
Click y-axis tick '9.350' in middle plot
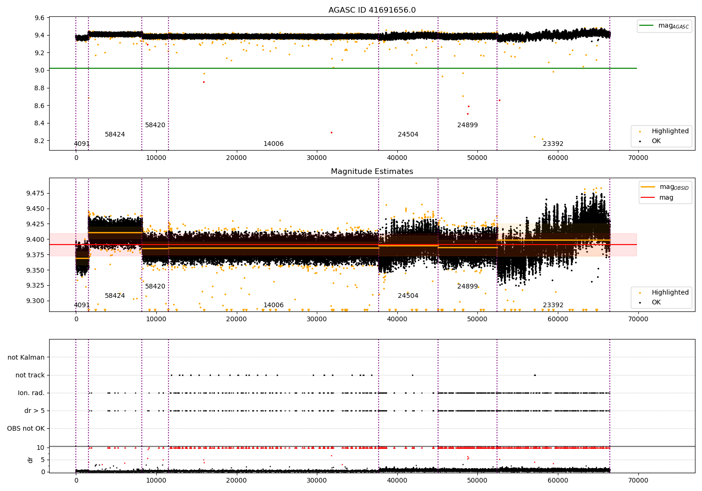[36, 270]
